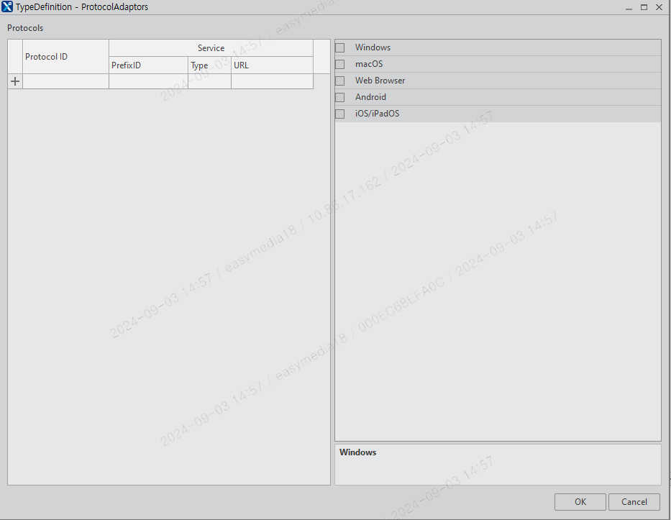The image size is (671, 520).
Task: Enable the Web Browser checkbox
Action: pyautogui.click(x=339, y=80)
